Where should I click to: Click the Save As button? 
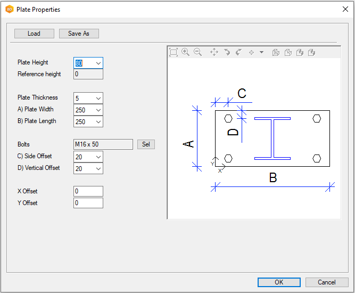[79, 34]
